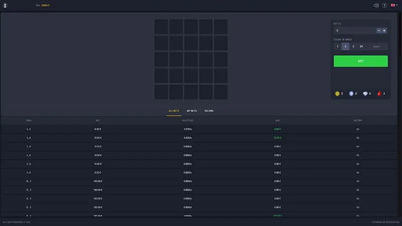Reveal the bottom-right cell of mines grid

point(221,92)
